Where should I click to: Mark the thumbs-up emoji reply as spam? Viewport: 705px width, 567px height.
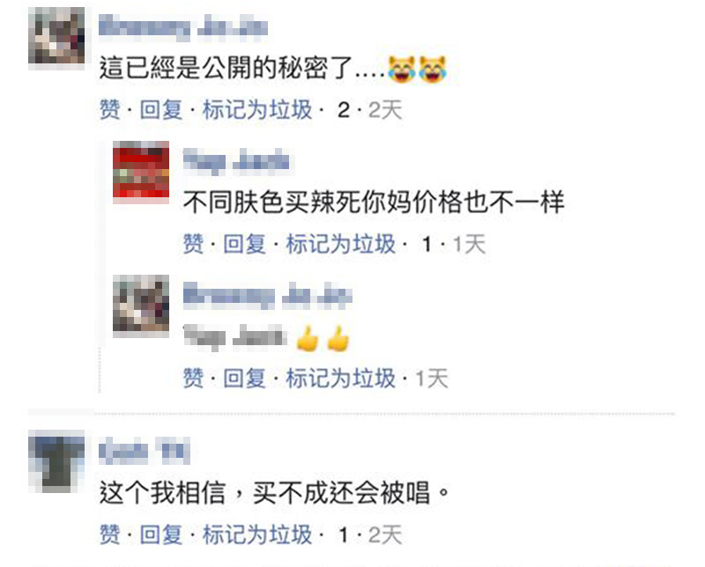coord(341,378)
